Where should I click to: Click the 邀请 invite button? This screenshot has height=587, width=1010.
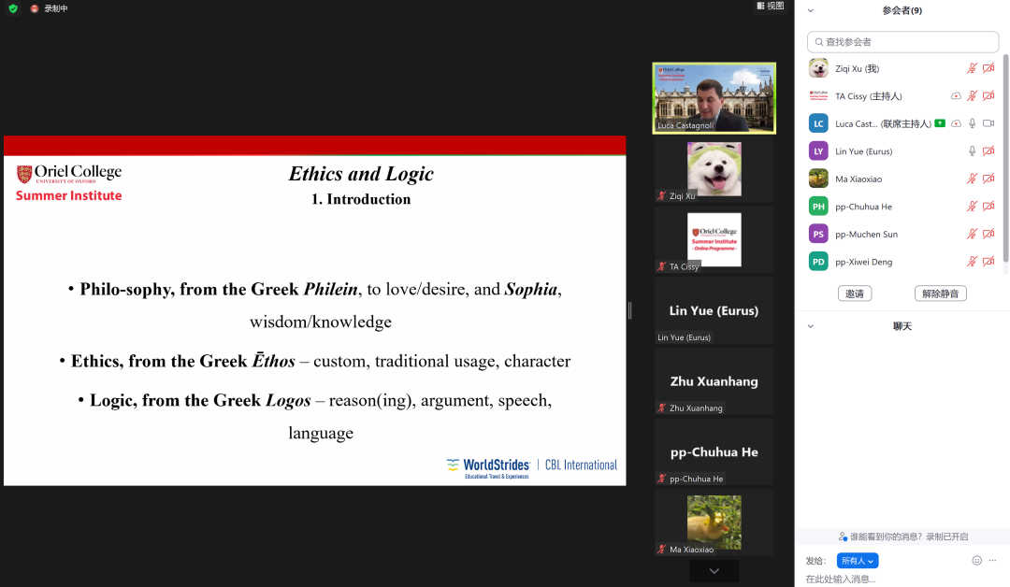[855, 293]
